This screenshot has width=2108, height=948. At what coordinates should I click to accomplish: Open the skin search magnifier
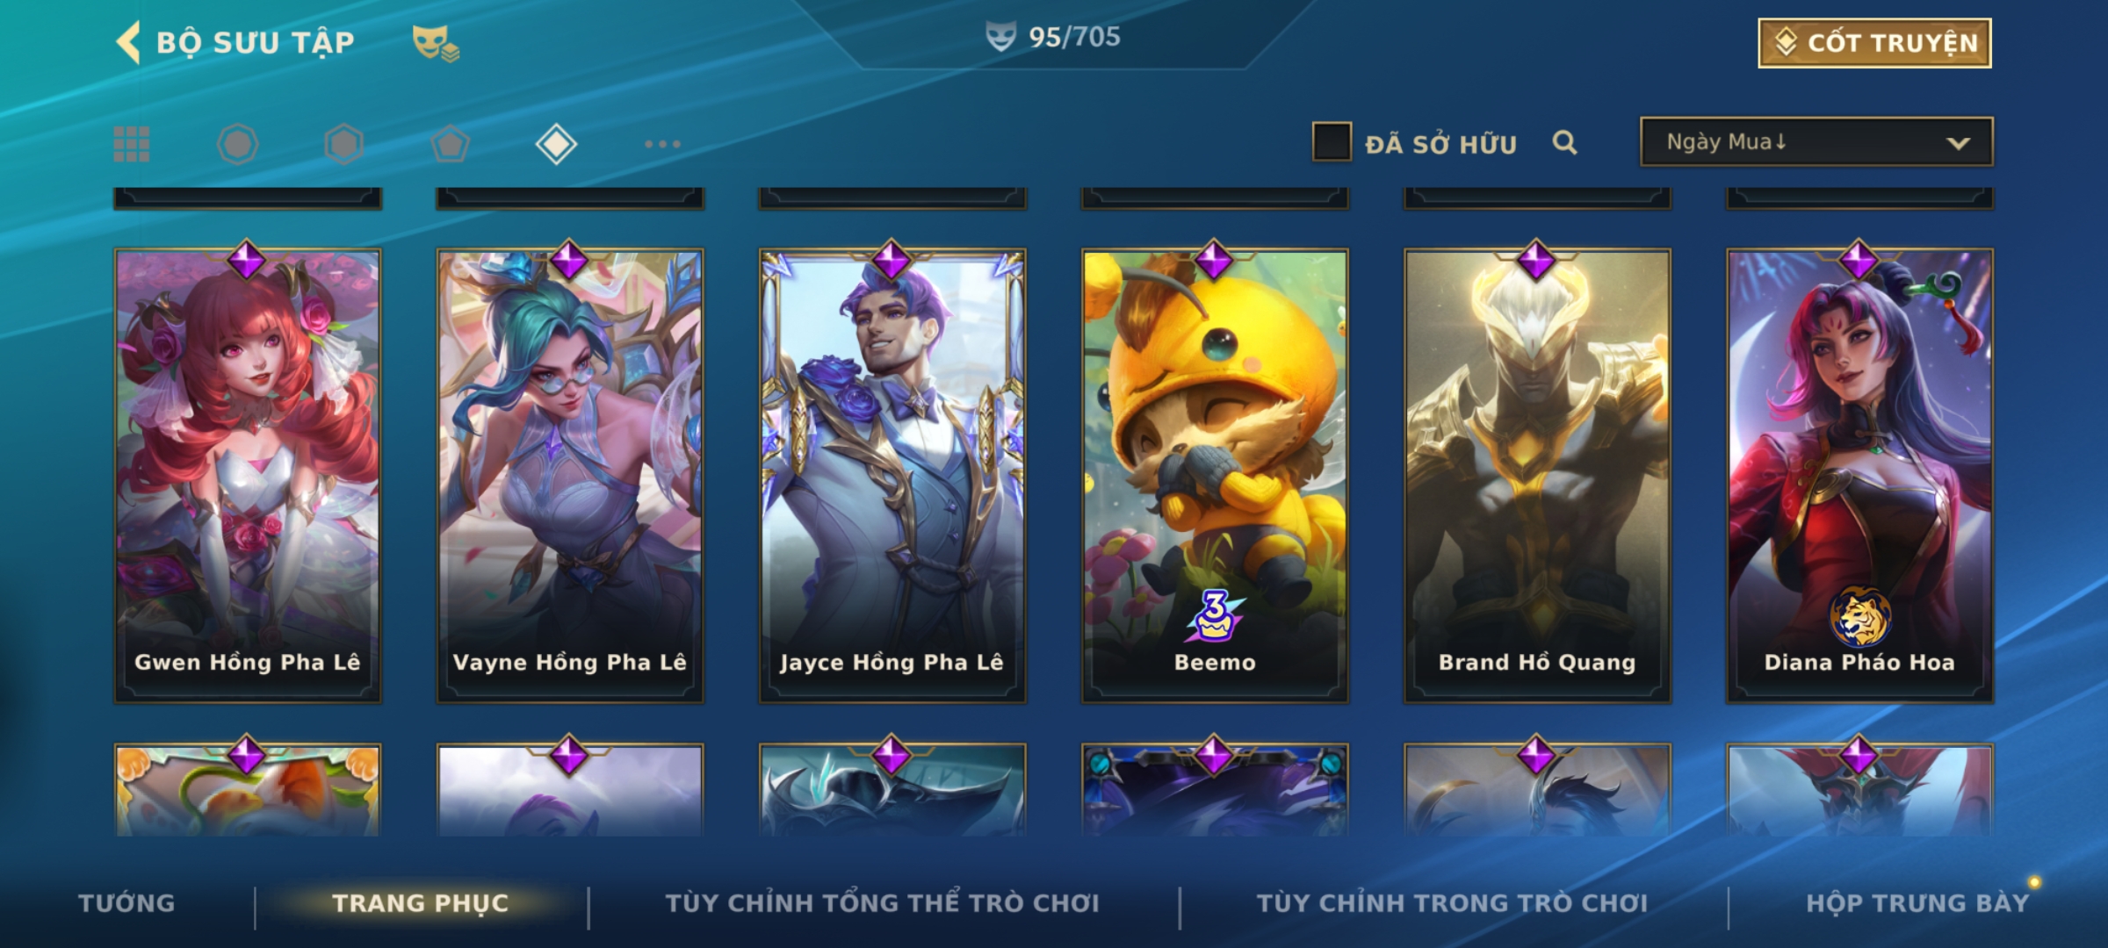tap(1564, 142)
